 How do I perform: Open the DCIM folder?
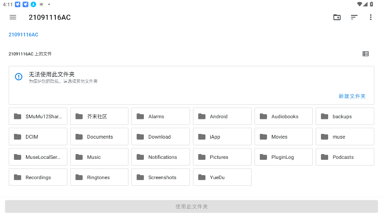[x=38, y=137]
